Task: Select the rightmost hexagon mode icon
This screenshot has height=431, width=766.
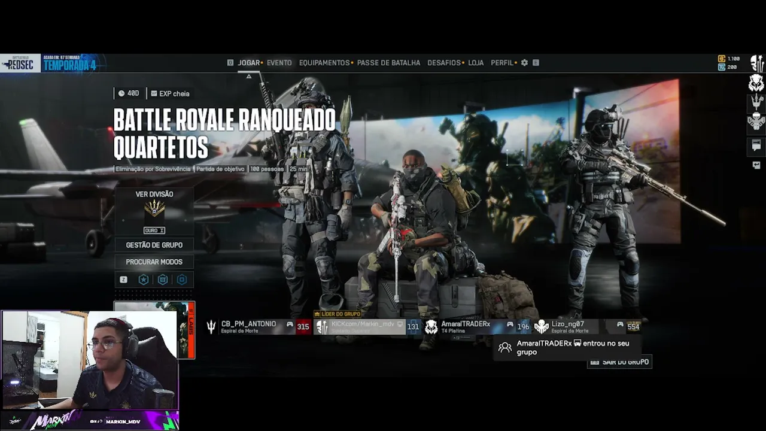Action: pos(182,280)
